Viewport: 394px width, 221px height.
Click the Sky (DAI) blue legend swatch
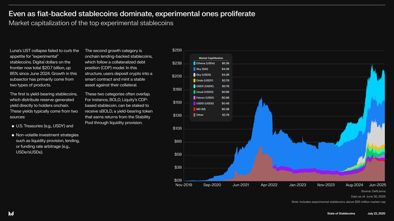pyautogui.click(x=194, y=69)
